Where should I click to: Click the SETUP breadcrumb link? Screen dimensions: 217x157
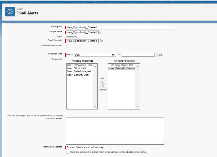coord(20,9)
